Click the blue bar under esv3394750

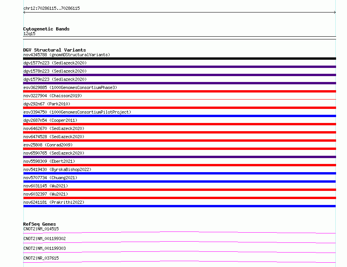tap(179, 116)
